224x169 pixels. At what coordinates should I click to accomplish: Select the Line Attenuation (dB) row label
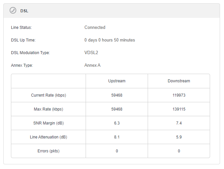(48, 137)
